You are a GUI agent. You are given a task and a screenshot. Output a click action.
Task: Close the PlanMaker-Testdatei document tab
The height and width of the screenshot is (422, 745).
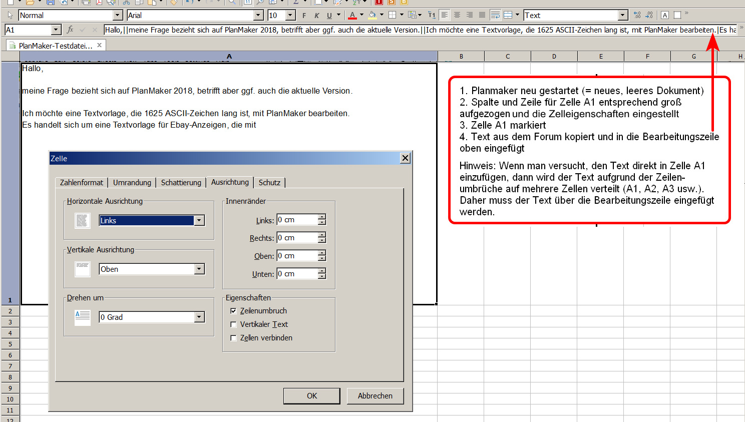coord(100,45)
